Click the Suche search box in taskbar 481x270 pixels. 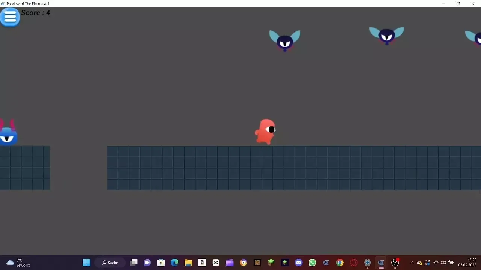coord(110,262)
